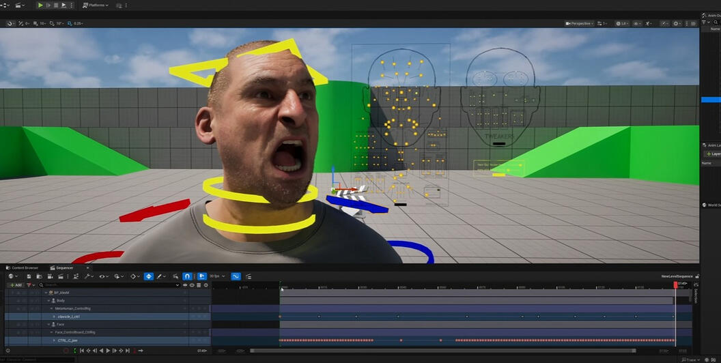Open the Sequencer view options eye menu
The width and height of the screenshot is (721, 363).
(104, 276)
